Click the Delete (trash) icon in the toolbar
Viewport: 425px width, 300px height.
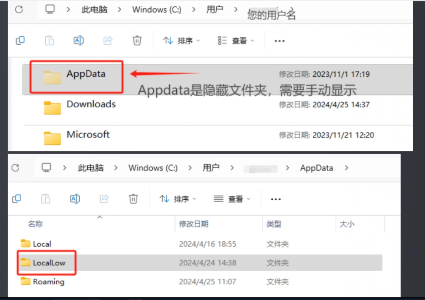[x=137, y=40]
